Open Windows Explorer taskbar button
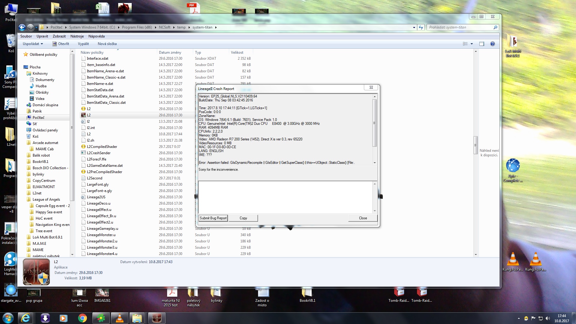 click(x=137, y=318)
